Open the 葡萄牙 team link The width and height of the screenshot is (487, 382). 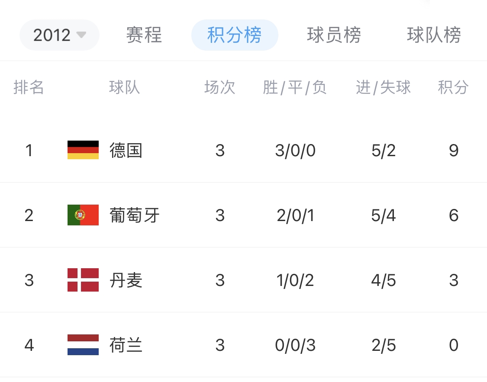click(135, 215)
